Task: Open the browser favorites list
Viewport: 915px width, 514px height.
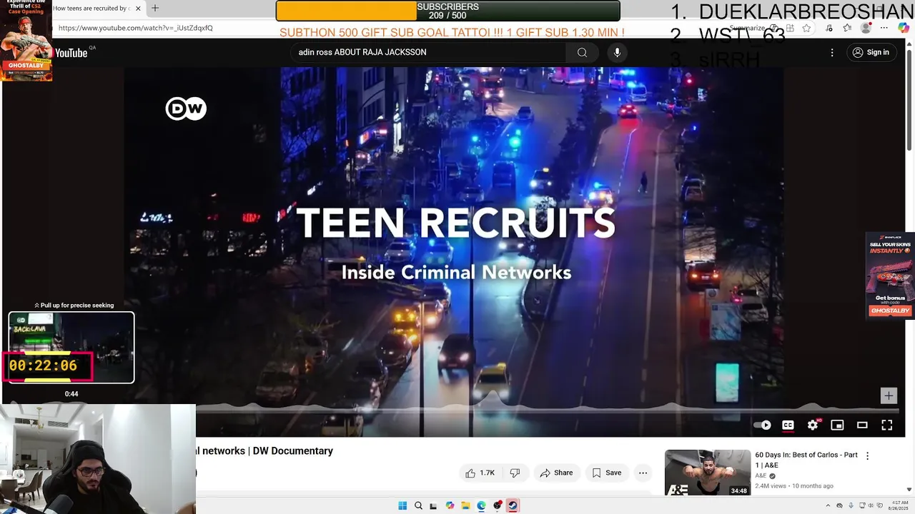Action: pyautogui.click(x=847, y=28)
